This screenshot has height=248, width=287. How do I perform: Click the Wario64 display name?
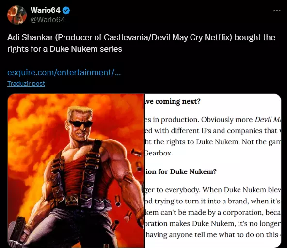(46, 10)
